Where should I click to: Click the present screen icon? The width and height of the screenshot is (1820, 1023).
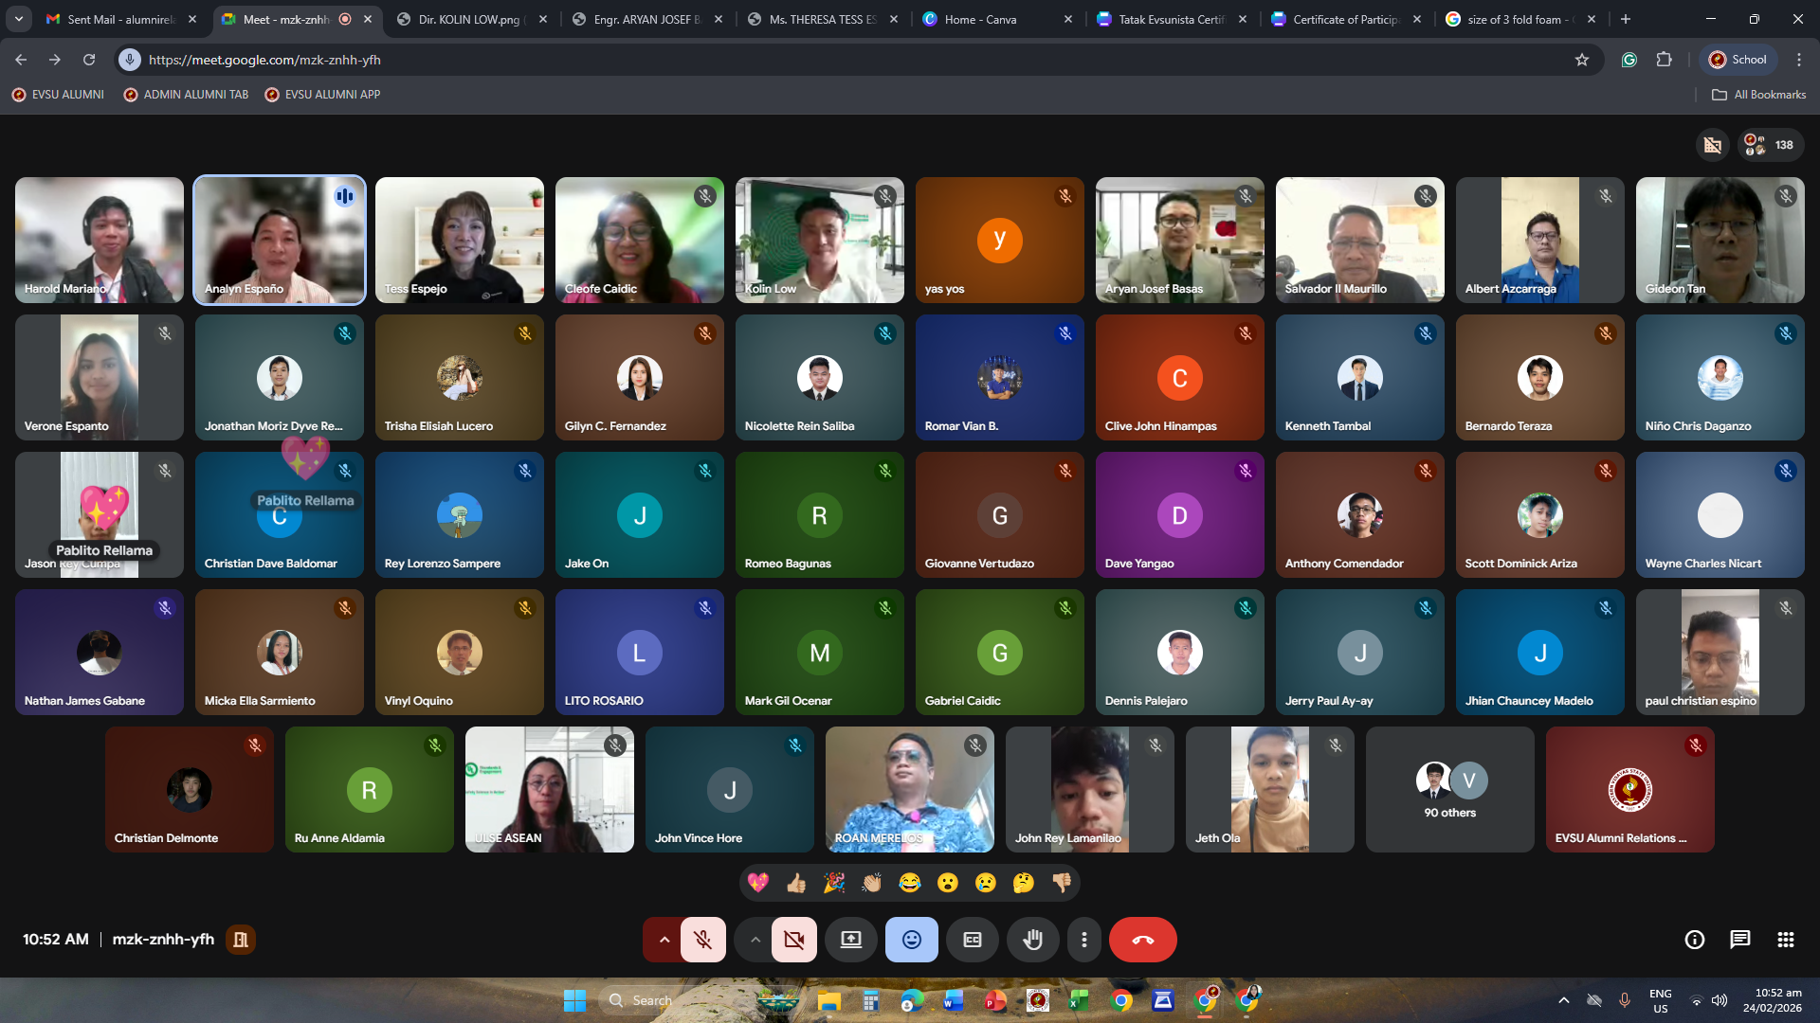851,940
